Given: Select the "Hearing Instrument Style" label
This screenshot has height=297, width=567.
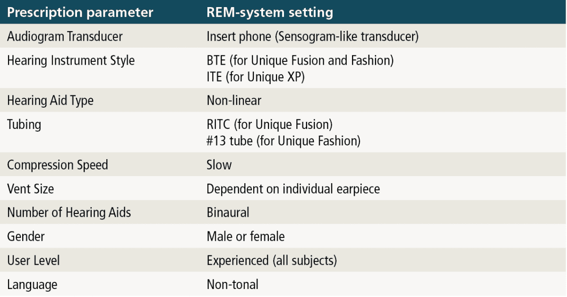Looking at the screenshot, I should tap(71, 60).
